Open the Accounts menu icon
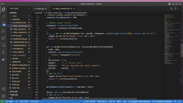Screen dimensions: 183x103 (x=3, y=89)
